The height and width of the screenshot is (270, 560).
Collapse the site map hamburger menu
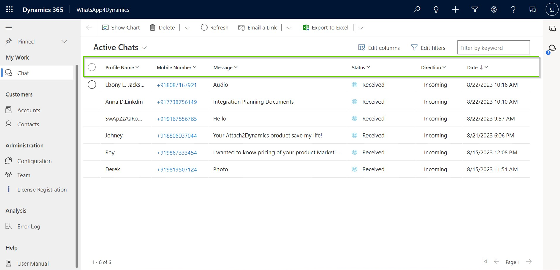pos(9,28)
